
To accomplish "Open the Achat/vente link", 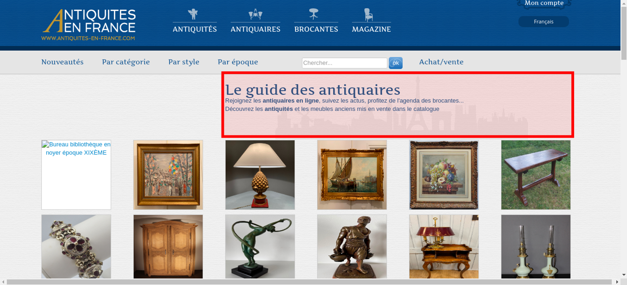I will pos(441,62).
